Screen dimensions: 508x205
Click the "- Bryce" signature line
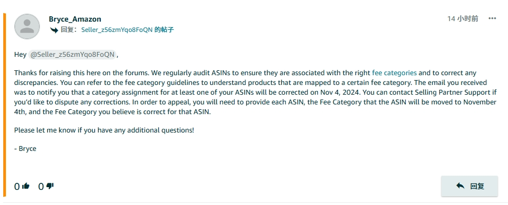(25, 149)
